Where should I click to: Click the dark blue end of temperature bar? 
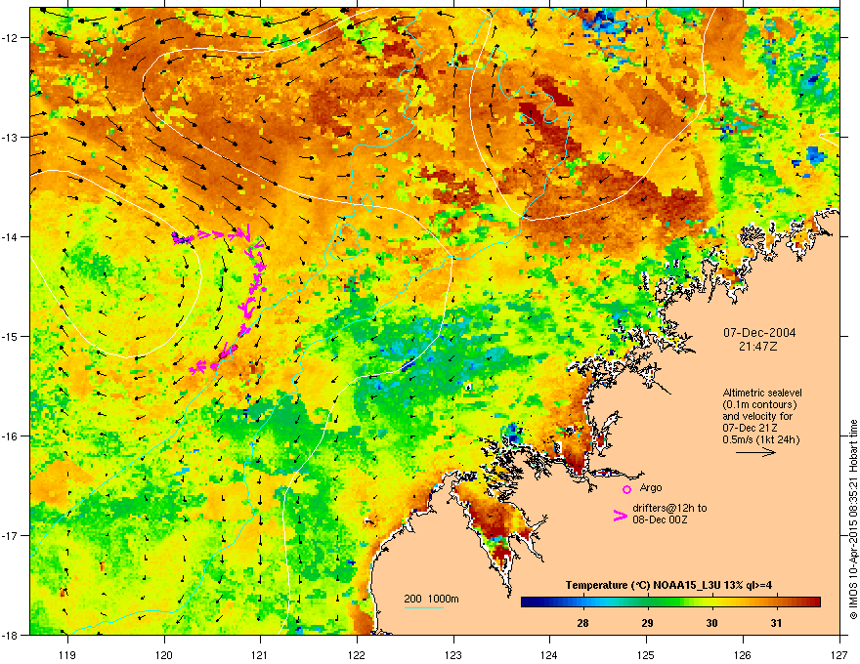tap(527, 602)
